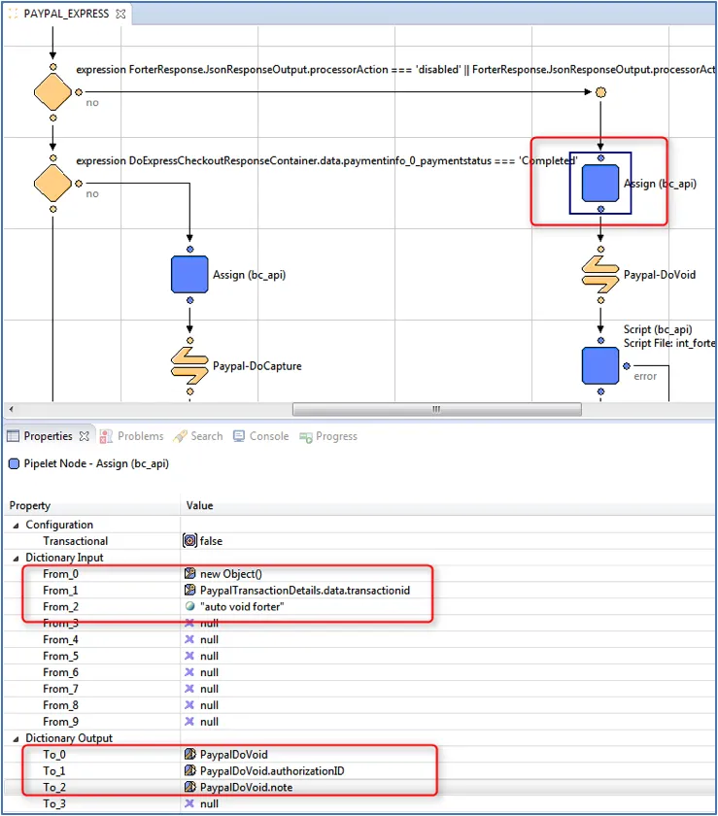The height and width of the screenshot is (816, 718).
Task: Switch to the PAYPAL_EXPRESS editor tab
Action: [67, 14]
